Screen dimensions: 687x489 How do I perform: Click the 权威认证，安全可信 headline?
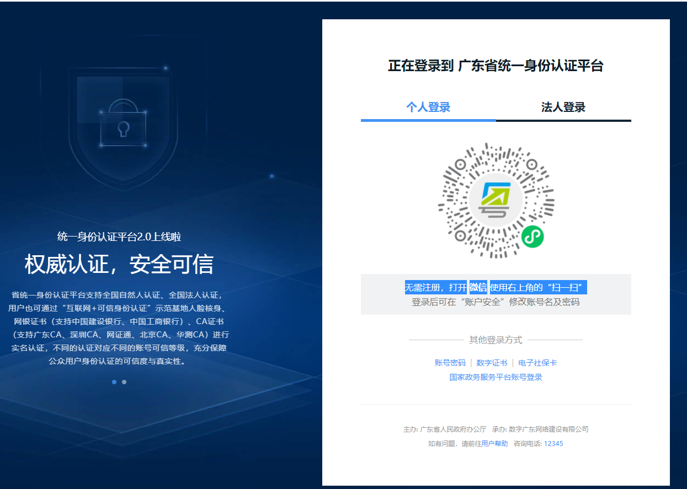point(119,265)
